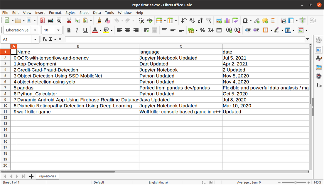Open the Name Box dropdown arrow
The width and height of the screenshot is (324, 185).
coord(35,39)
